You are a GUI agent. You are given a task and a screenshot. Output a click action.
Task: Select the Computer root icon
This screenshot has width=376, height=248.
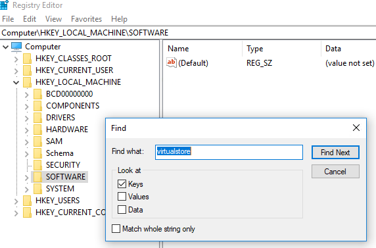click(16, 47)
